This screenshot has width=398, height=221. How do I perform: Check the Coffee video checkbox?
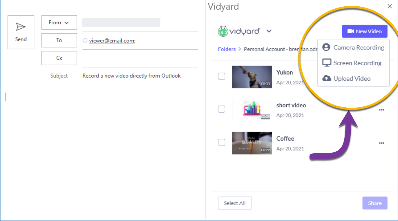pyautogui.click(x=222, y=142)
